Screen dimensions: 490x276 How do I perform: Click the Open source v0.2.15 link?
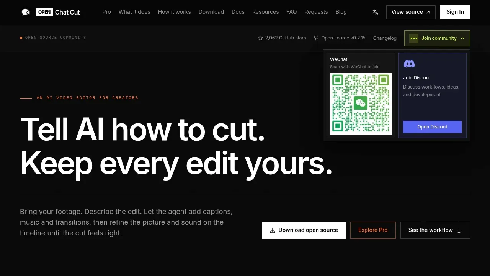(340, 38)
